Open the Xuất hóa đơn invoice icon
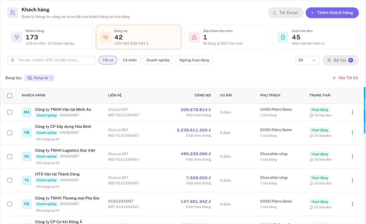 [283, 37]
